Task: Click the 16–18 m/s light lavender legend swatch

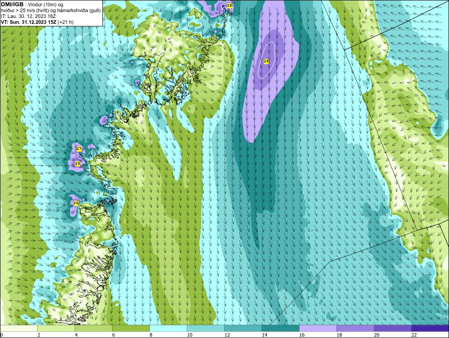Action: pos(318,328)
